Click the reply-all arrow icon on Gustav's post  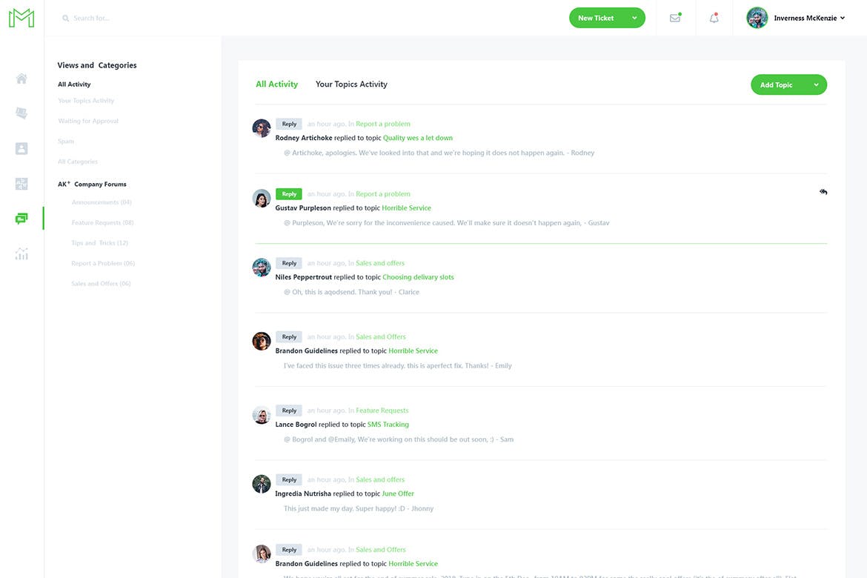823,192
